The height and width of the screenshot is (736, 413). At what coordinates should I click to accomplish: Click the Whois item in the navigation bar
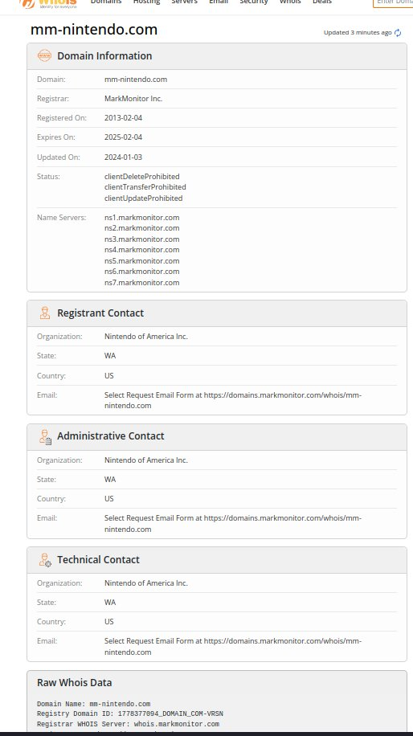point(290,2)
